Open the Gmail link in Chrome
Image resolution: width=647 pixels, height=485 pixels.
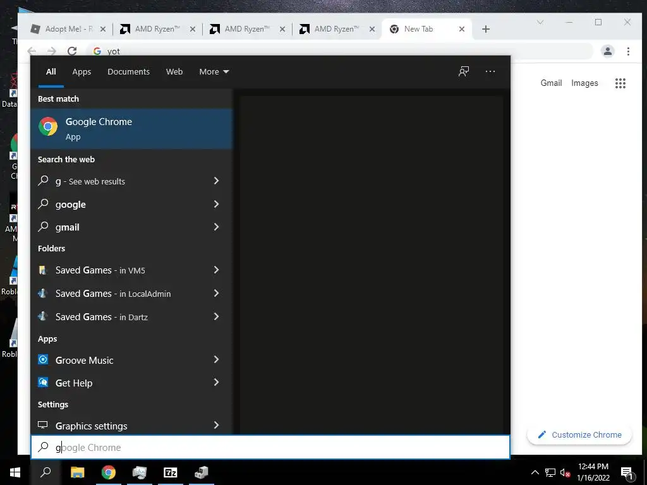[551, 83]
